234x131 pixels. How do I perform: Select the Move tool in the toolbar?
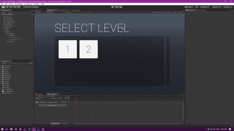pos(7,7)
